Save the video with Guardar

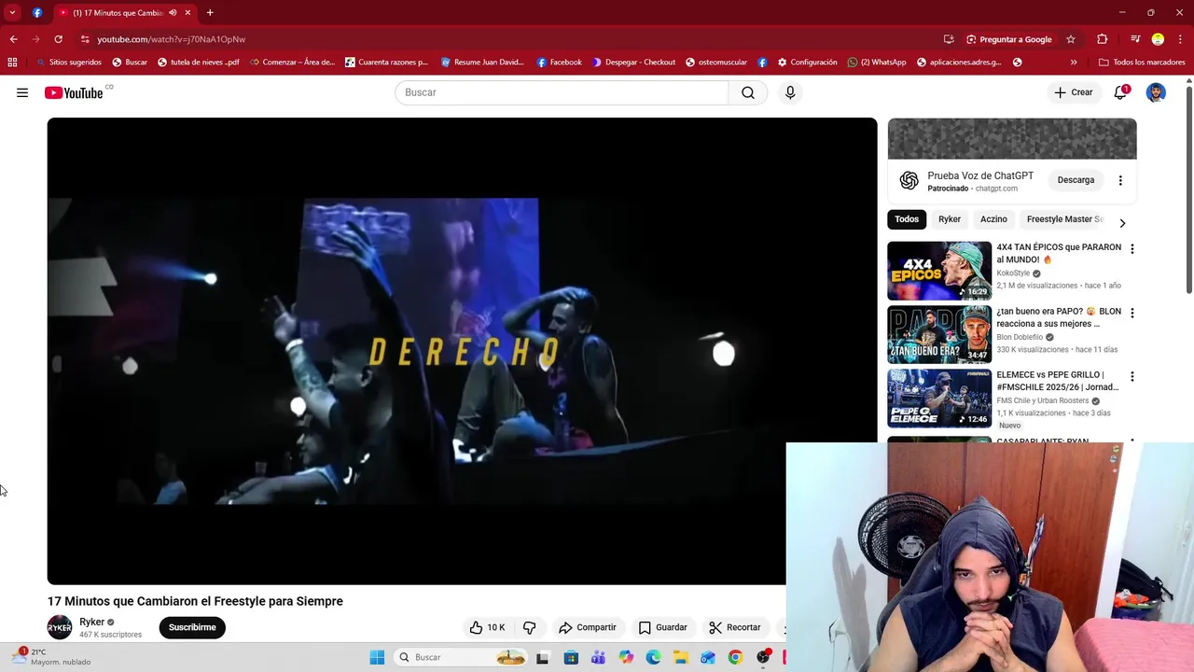point(662,627)
